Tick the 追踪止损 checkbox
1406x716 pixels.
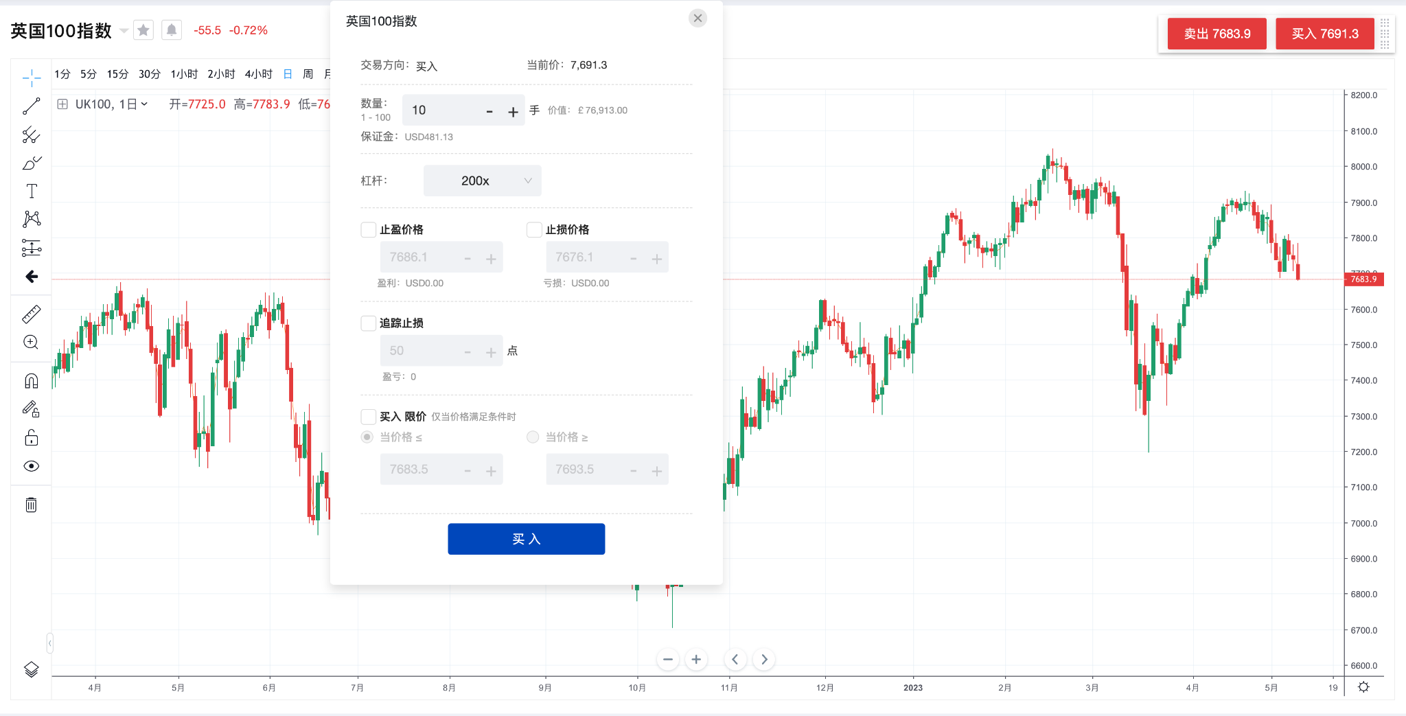(x=369, y=323)
